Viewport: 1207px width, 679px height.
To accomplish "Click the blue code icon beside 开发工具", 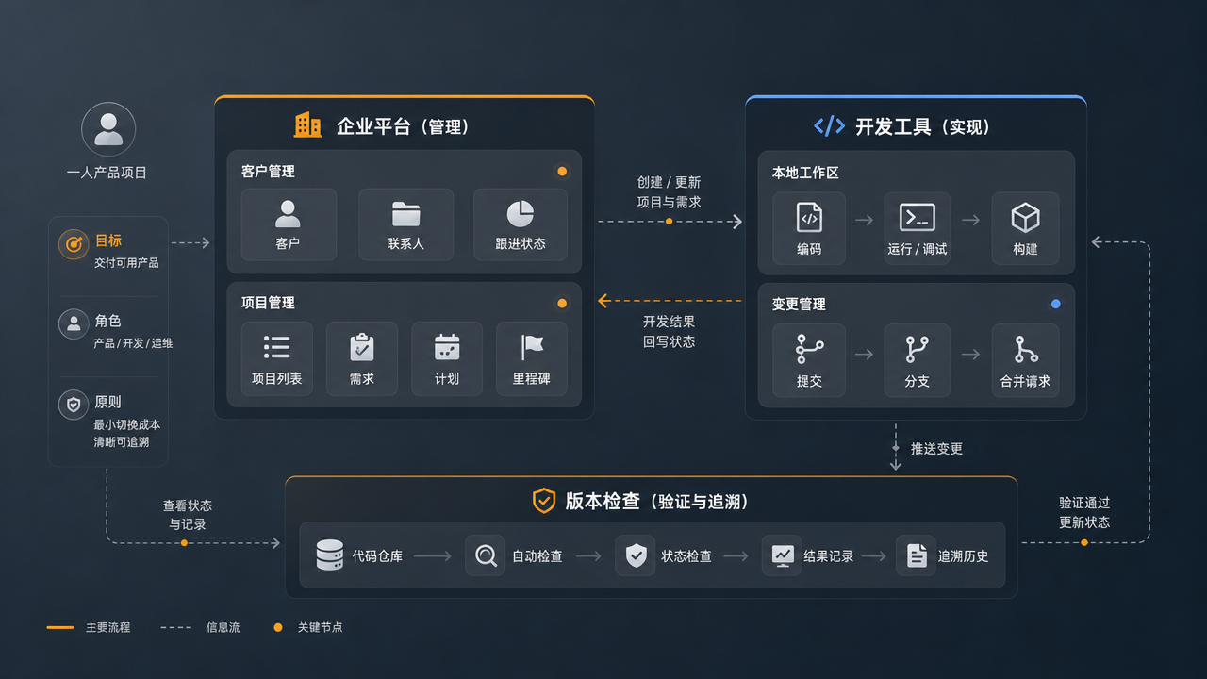I will click(x=829, y=126).
